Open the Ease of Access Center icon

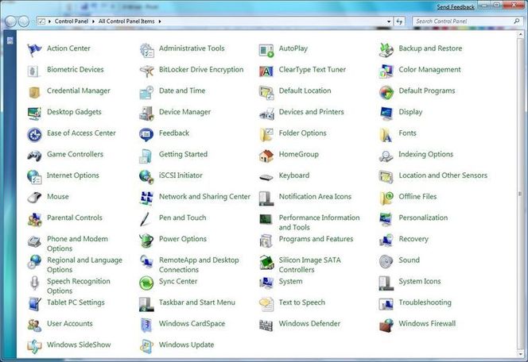click(x=34, y=135)
